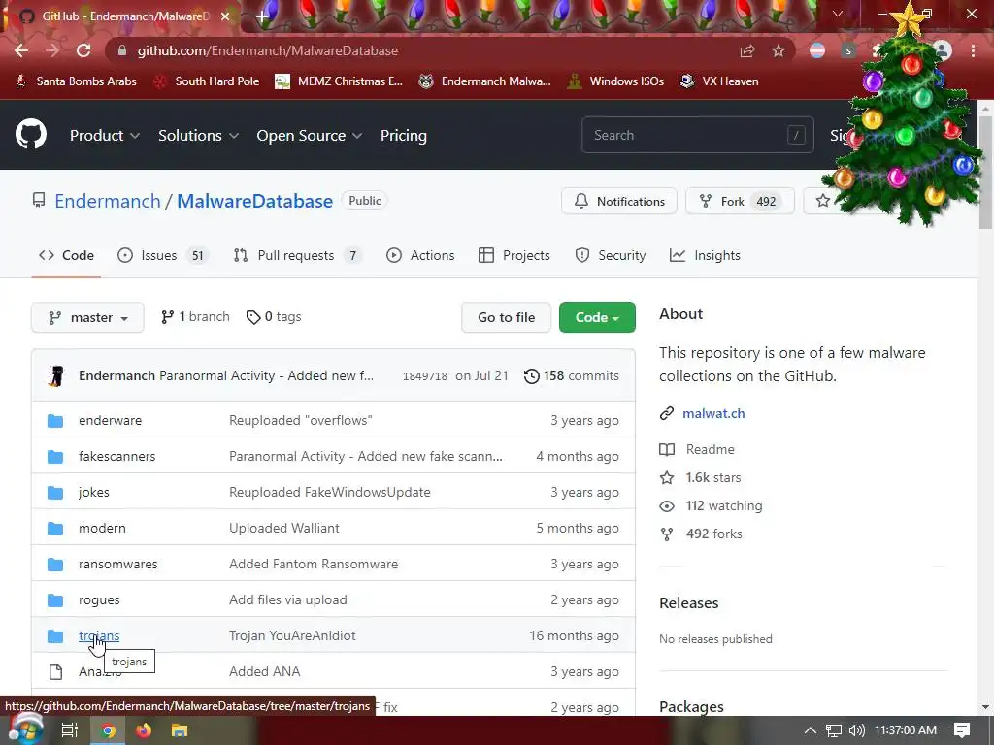994x745 pixels.
Task: Switch to the Insights tab
Action: pyautogui.click(x=705, y=255)
